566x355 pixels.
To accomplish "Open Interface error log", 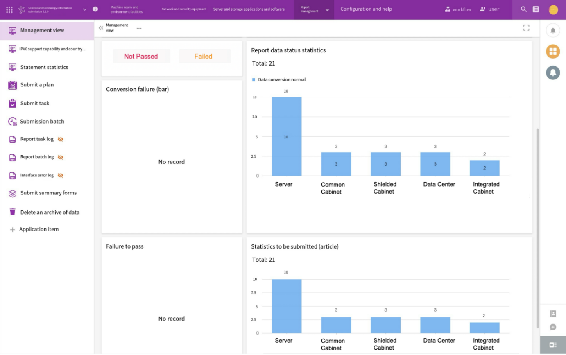I will pyautogui.click(x=37, y=175).
